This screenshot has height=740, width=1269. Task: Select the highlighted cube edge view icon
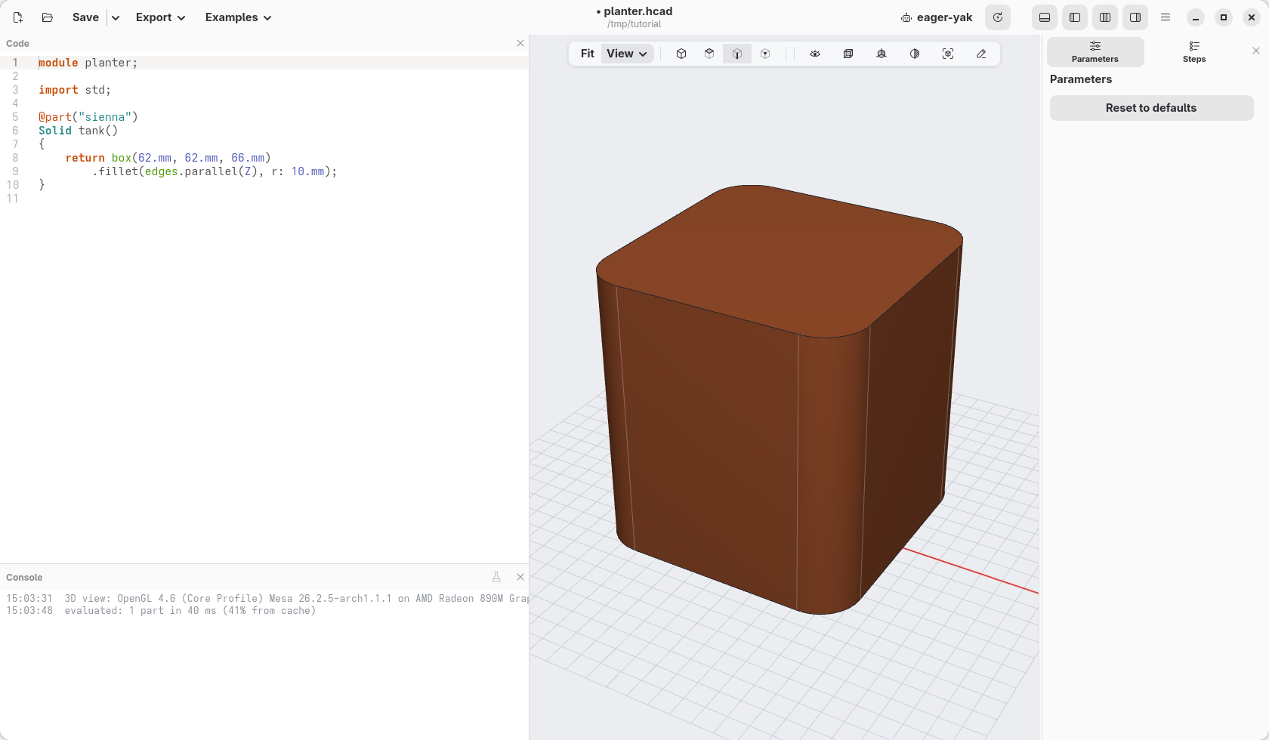click(x=737, y=54)
